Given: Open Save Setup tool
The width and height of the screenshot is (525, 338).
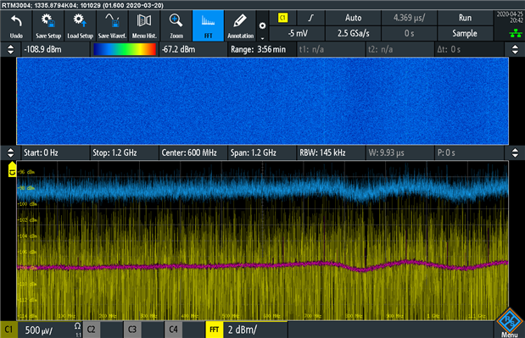Looking at the screenshot, I should click(48, 25).
